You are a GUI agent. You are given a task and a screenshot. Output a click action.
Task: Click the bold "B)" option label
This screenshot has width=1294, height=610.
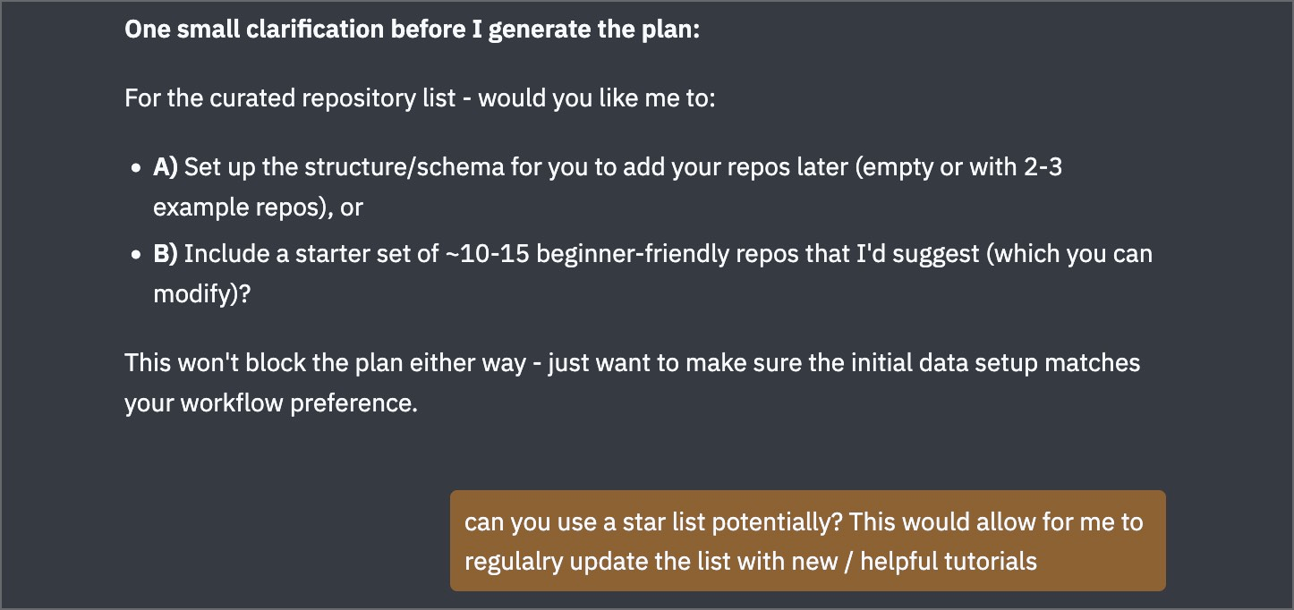[166, 254]
